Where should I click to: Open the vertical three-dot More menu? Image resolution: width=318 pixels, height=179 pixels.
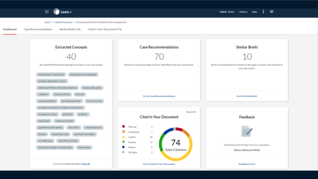pos(263,12)
